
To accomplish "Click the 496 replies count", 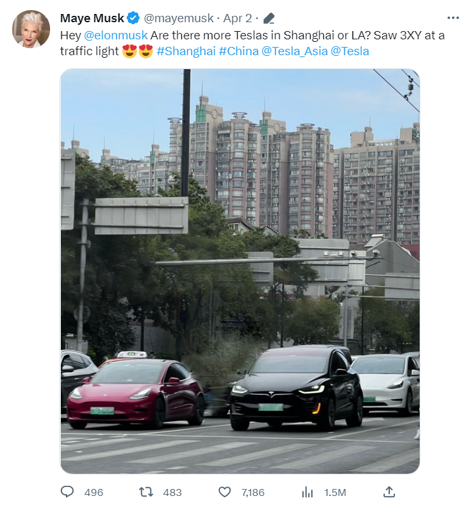I will (x=94, y=492).
